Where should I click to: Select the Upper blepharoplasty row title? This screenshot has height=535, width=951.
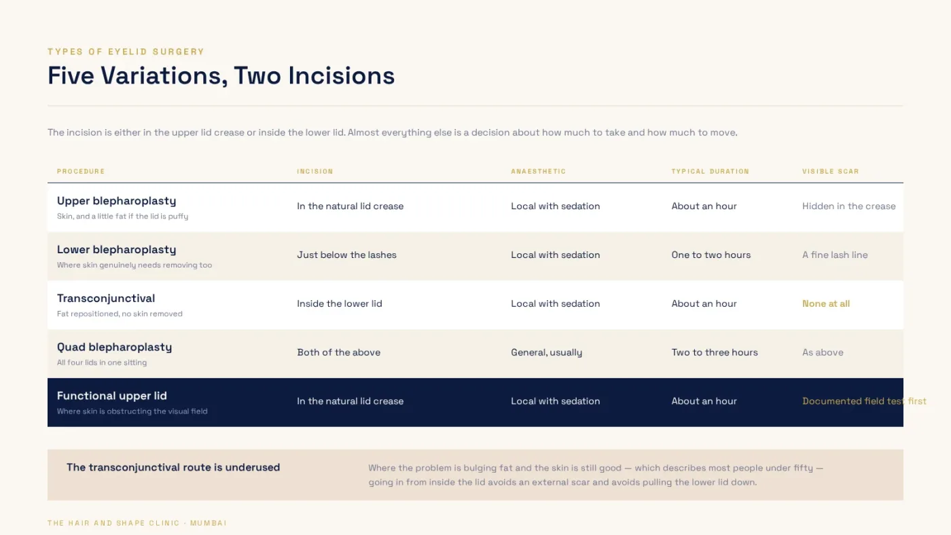[x=116, y=201]
